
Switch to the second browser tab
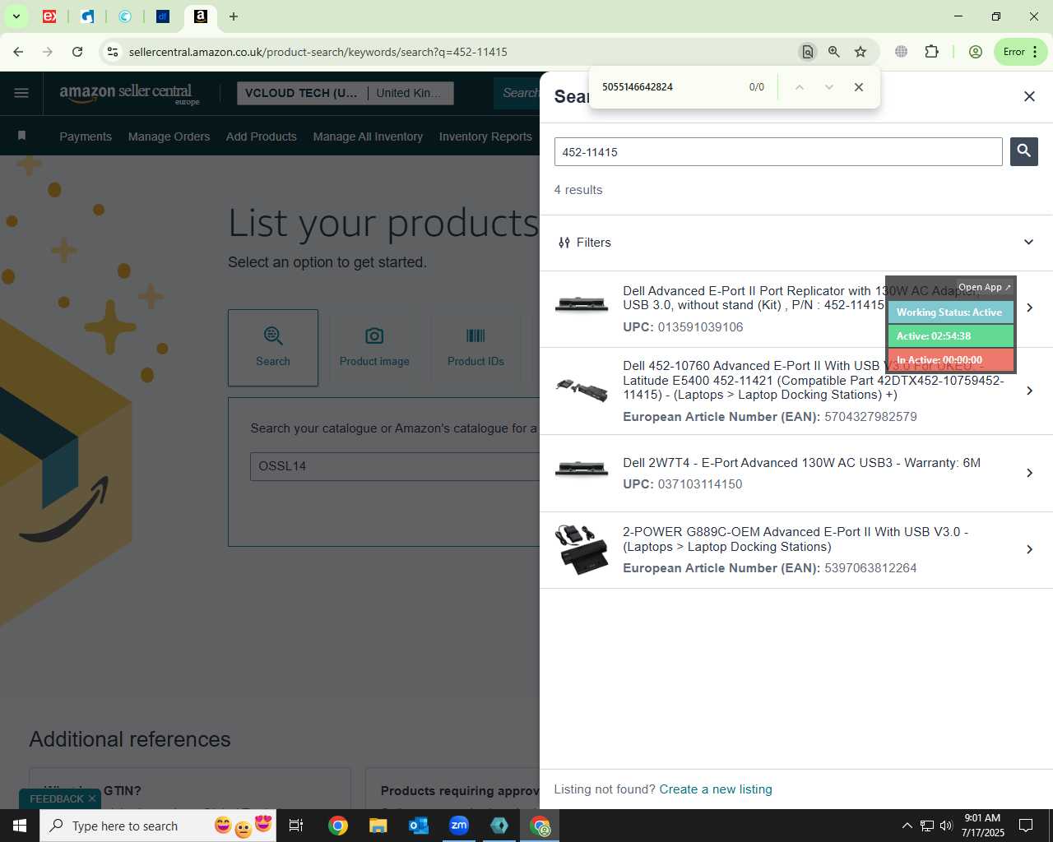click(87, 16)
